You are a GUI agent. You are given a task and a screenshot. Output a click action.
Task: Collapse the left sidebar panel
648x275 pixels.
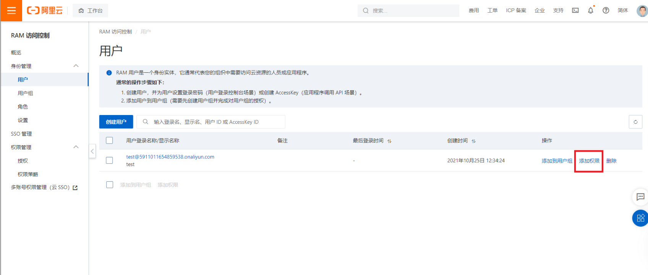[92, 151]
